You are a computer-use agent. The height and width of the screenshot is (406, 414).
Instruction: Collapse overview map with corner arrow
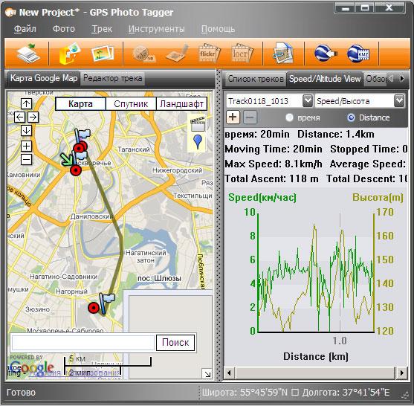pyautogui.click(x=207, y=373)
